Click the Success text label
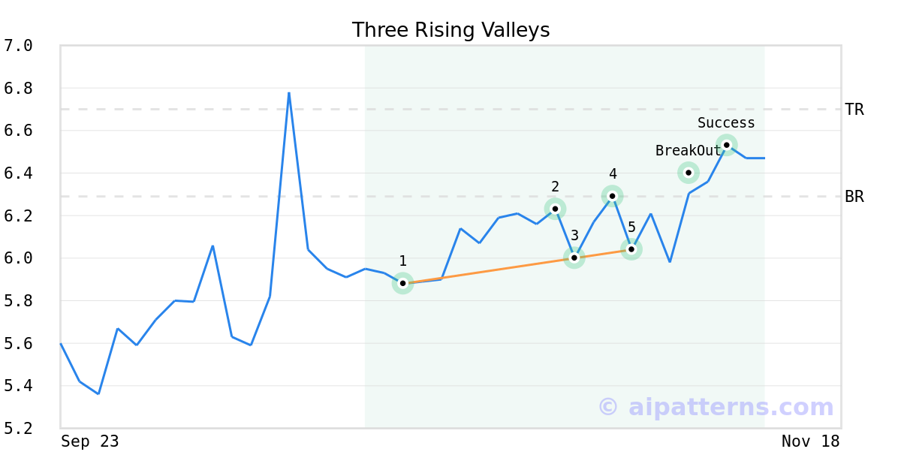This screenshot has width=901, height=473. coord(726,123)
